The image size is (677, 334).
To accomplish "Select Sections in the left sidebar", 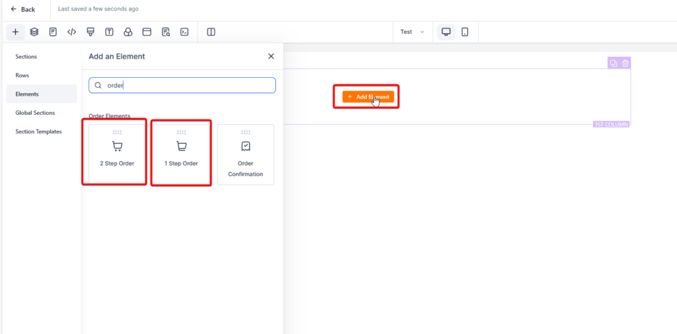I will tap(26, 57).
